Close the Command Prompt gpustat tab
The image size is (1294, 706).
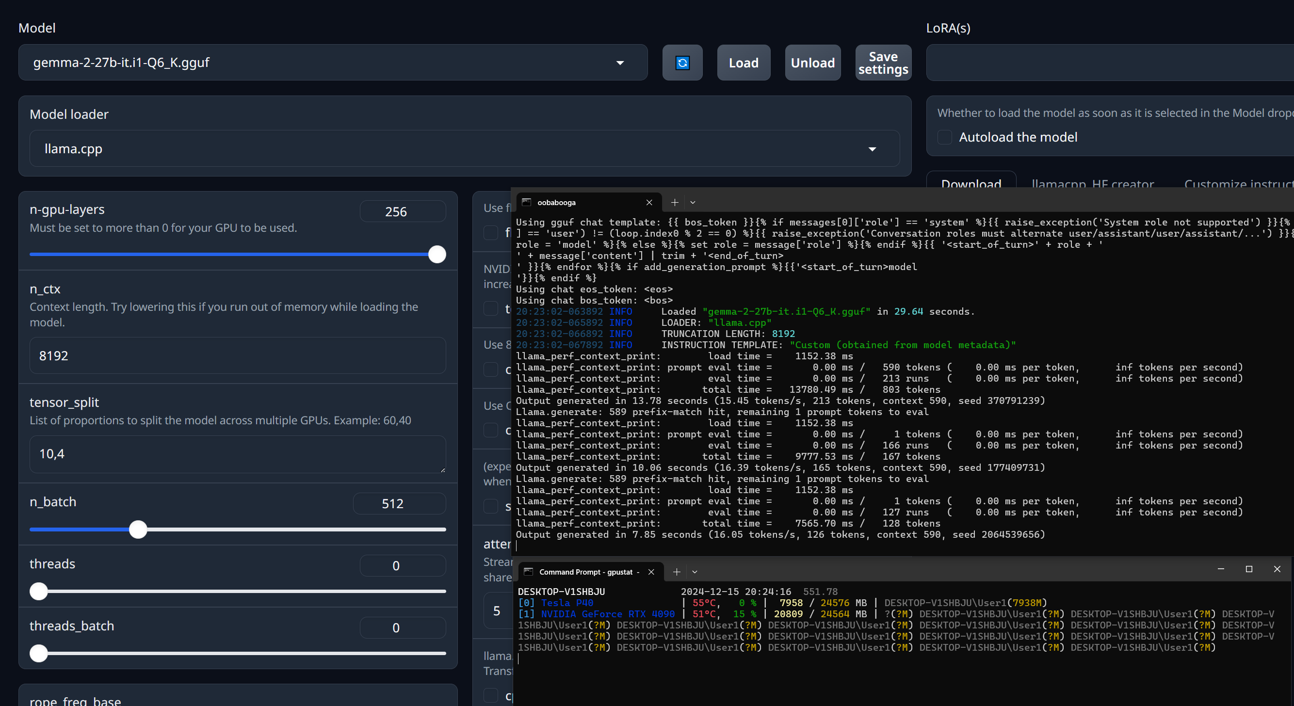[651, 572]
